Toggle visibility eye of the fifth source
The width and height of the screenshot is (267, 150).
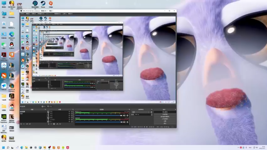pyautogui.click(x=69, y=120)
